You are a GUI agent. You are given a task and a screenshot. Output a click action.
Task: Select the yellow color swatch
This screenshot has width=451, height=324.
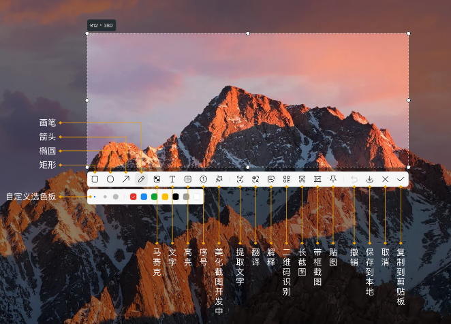[x=165, y=197]
